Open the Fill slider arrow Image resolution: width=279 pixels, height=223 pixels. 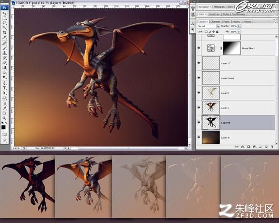239,32
